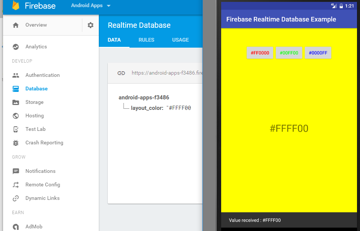Open Notifications in sidebar
Screen dimensions: 360x231
pos(40,171)
